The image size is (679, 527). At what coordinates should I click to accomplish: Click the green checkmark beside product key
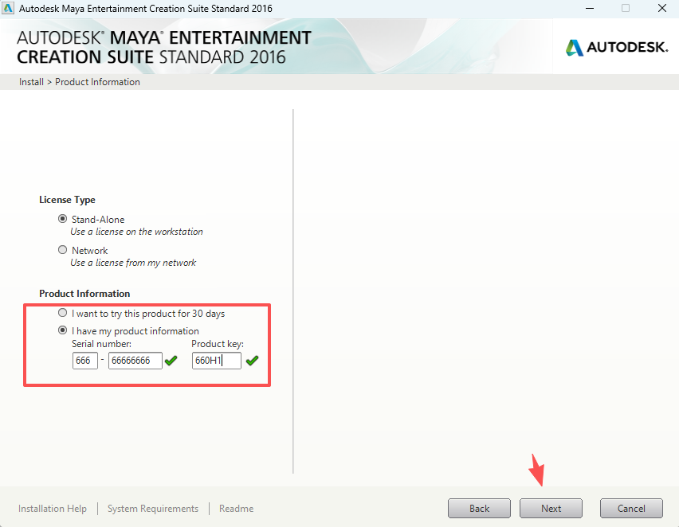253,360
